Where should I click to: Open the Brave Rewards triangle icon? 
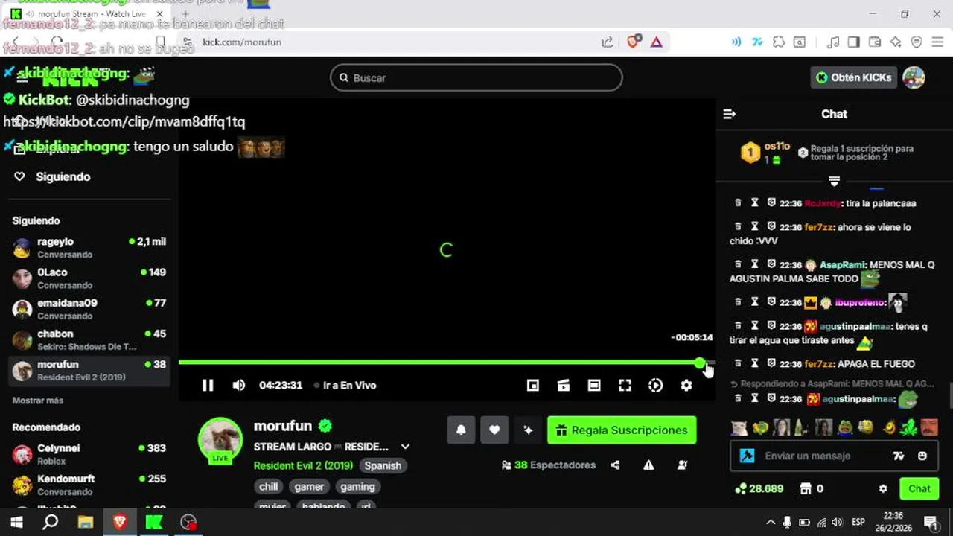(x=656, y=42)
